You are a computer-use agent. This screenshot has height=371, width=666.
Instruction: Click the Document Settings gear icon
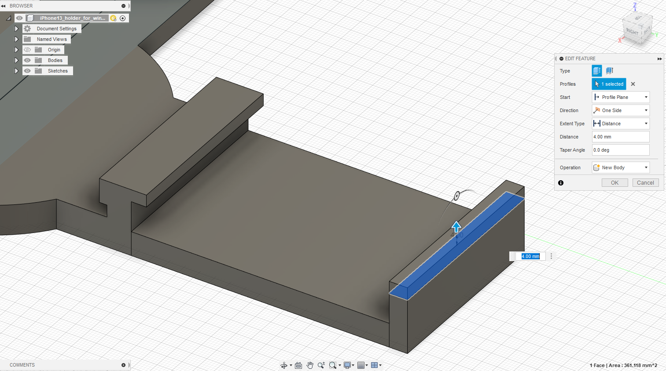click(27, 29)
